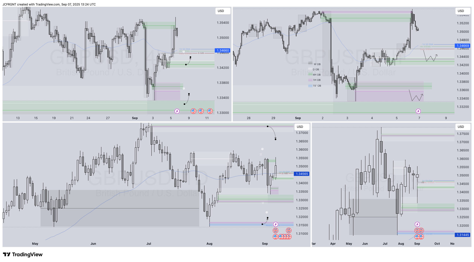Open the purple lightning icon in bottom-right weekly chart
The height and width of the screenshot is (262, 474).
(417, 224)
